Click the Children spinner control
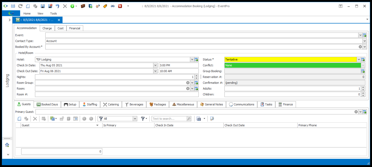Viewport: 372px width, 167px height. (363, 94)
